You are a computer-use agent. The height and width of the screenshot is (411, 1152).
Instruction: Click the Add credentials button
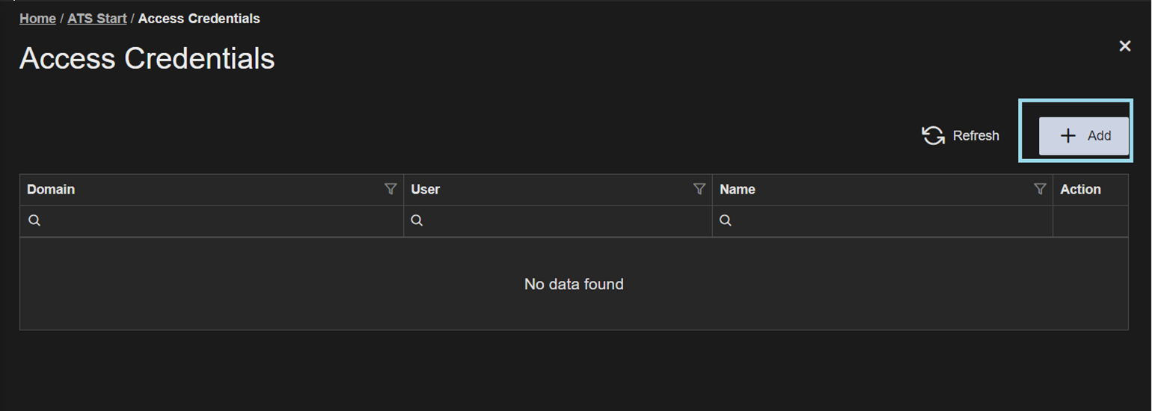(x=1083, y=136)
